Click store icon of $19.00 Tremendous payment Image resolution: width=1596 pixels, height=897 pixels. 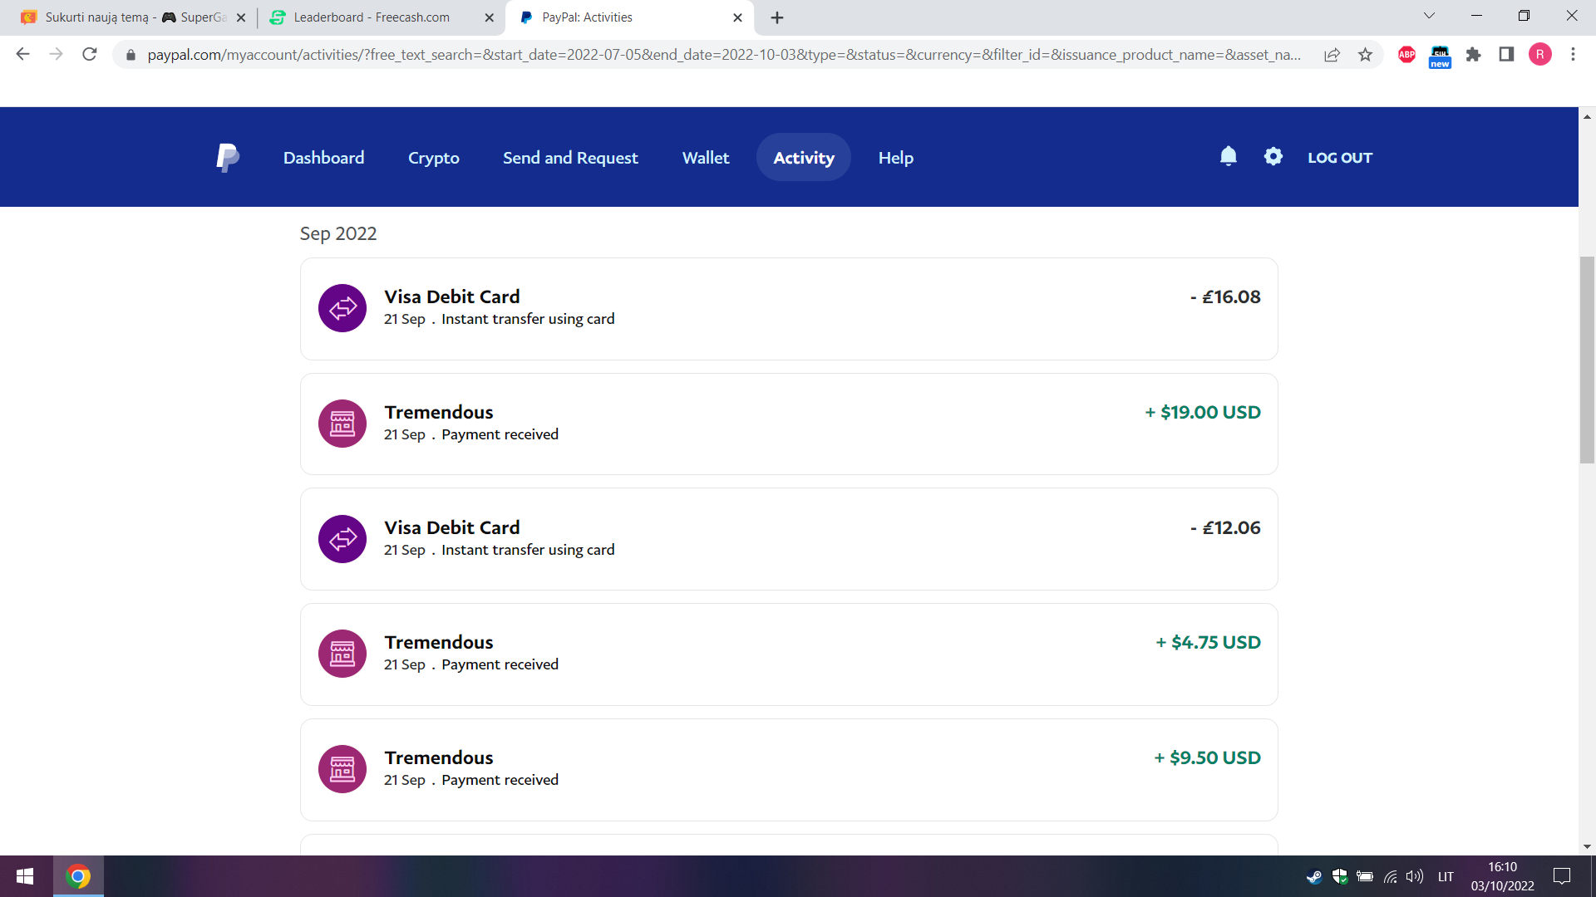[x=342, y=424]
